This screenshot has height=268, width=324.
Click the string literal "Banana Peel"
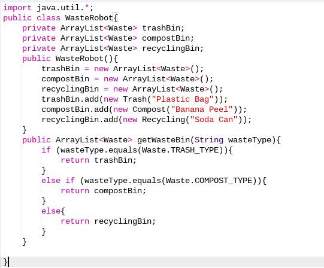click(x=202, y=109)
